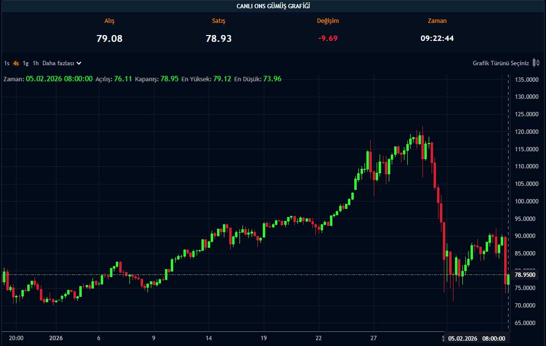
Task: Click the 135.0000 price axis label
Action: tap(526, 80)
